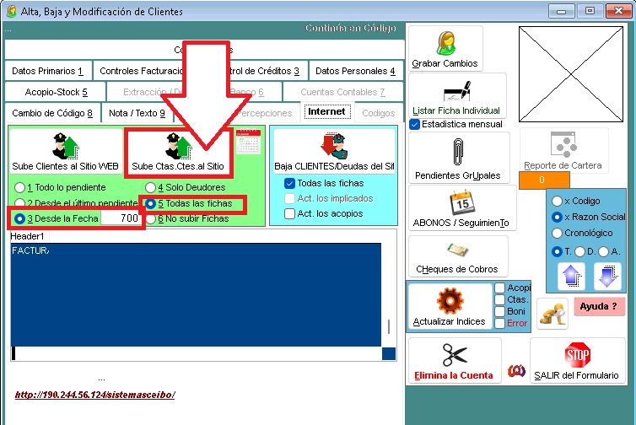Select x Razon Social ordering
The image size is (636, 425).
click(x=557, y=218)
